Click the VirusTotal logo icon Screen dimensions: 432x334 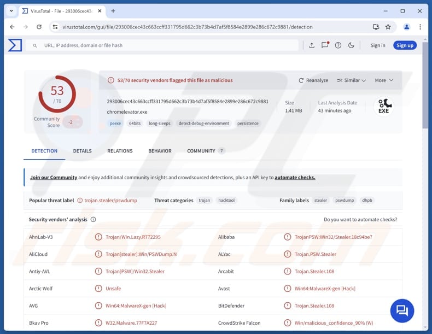click(15, 45)
